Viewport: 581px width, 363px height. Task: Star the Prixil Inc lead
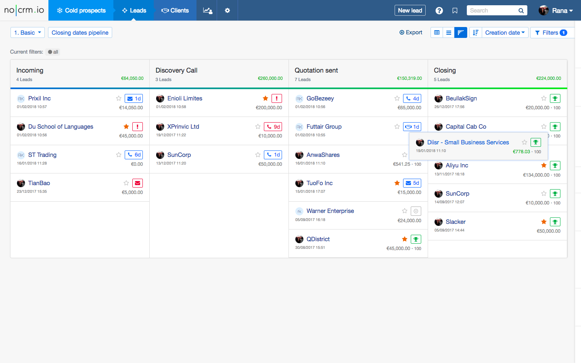119,98
